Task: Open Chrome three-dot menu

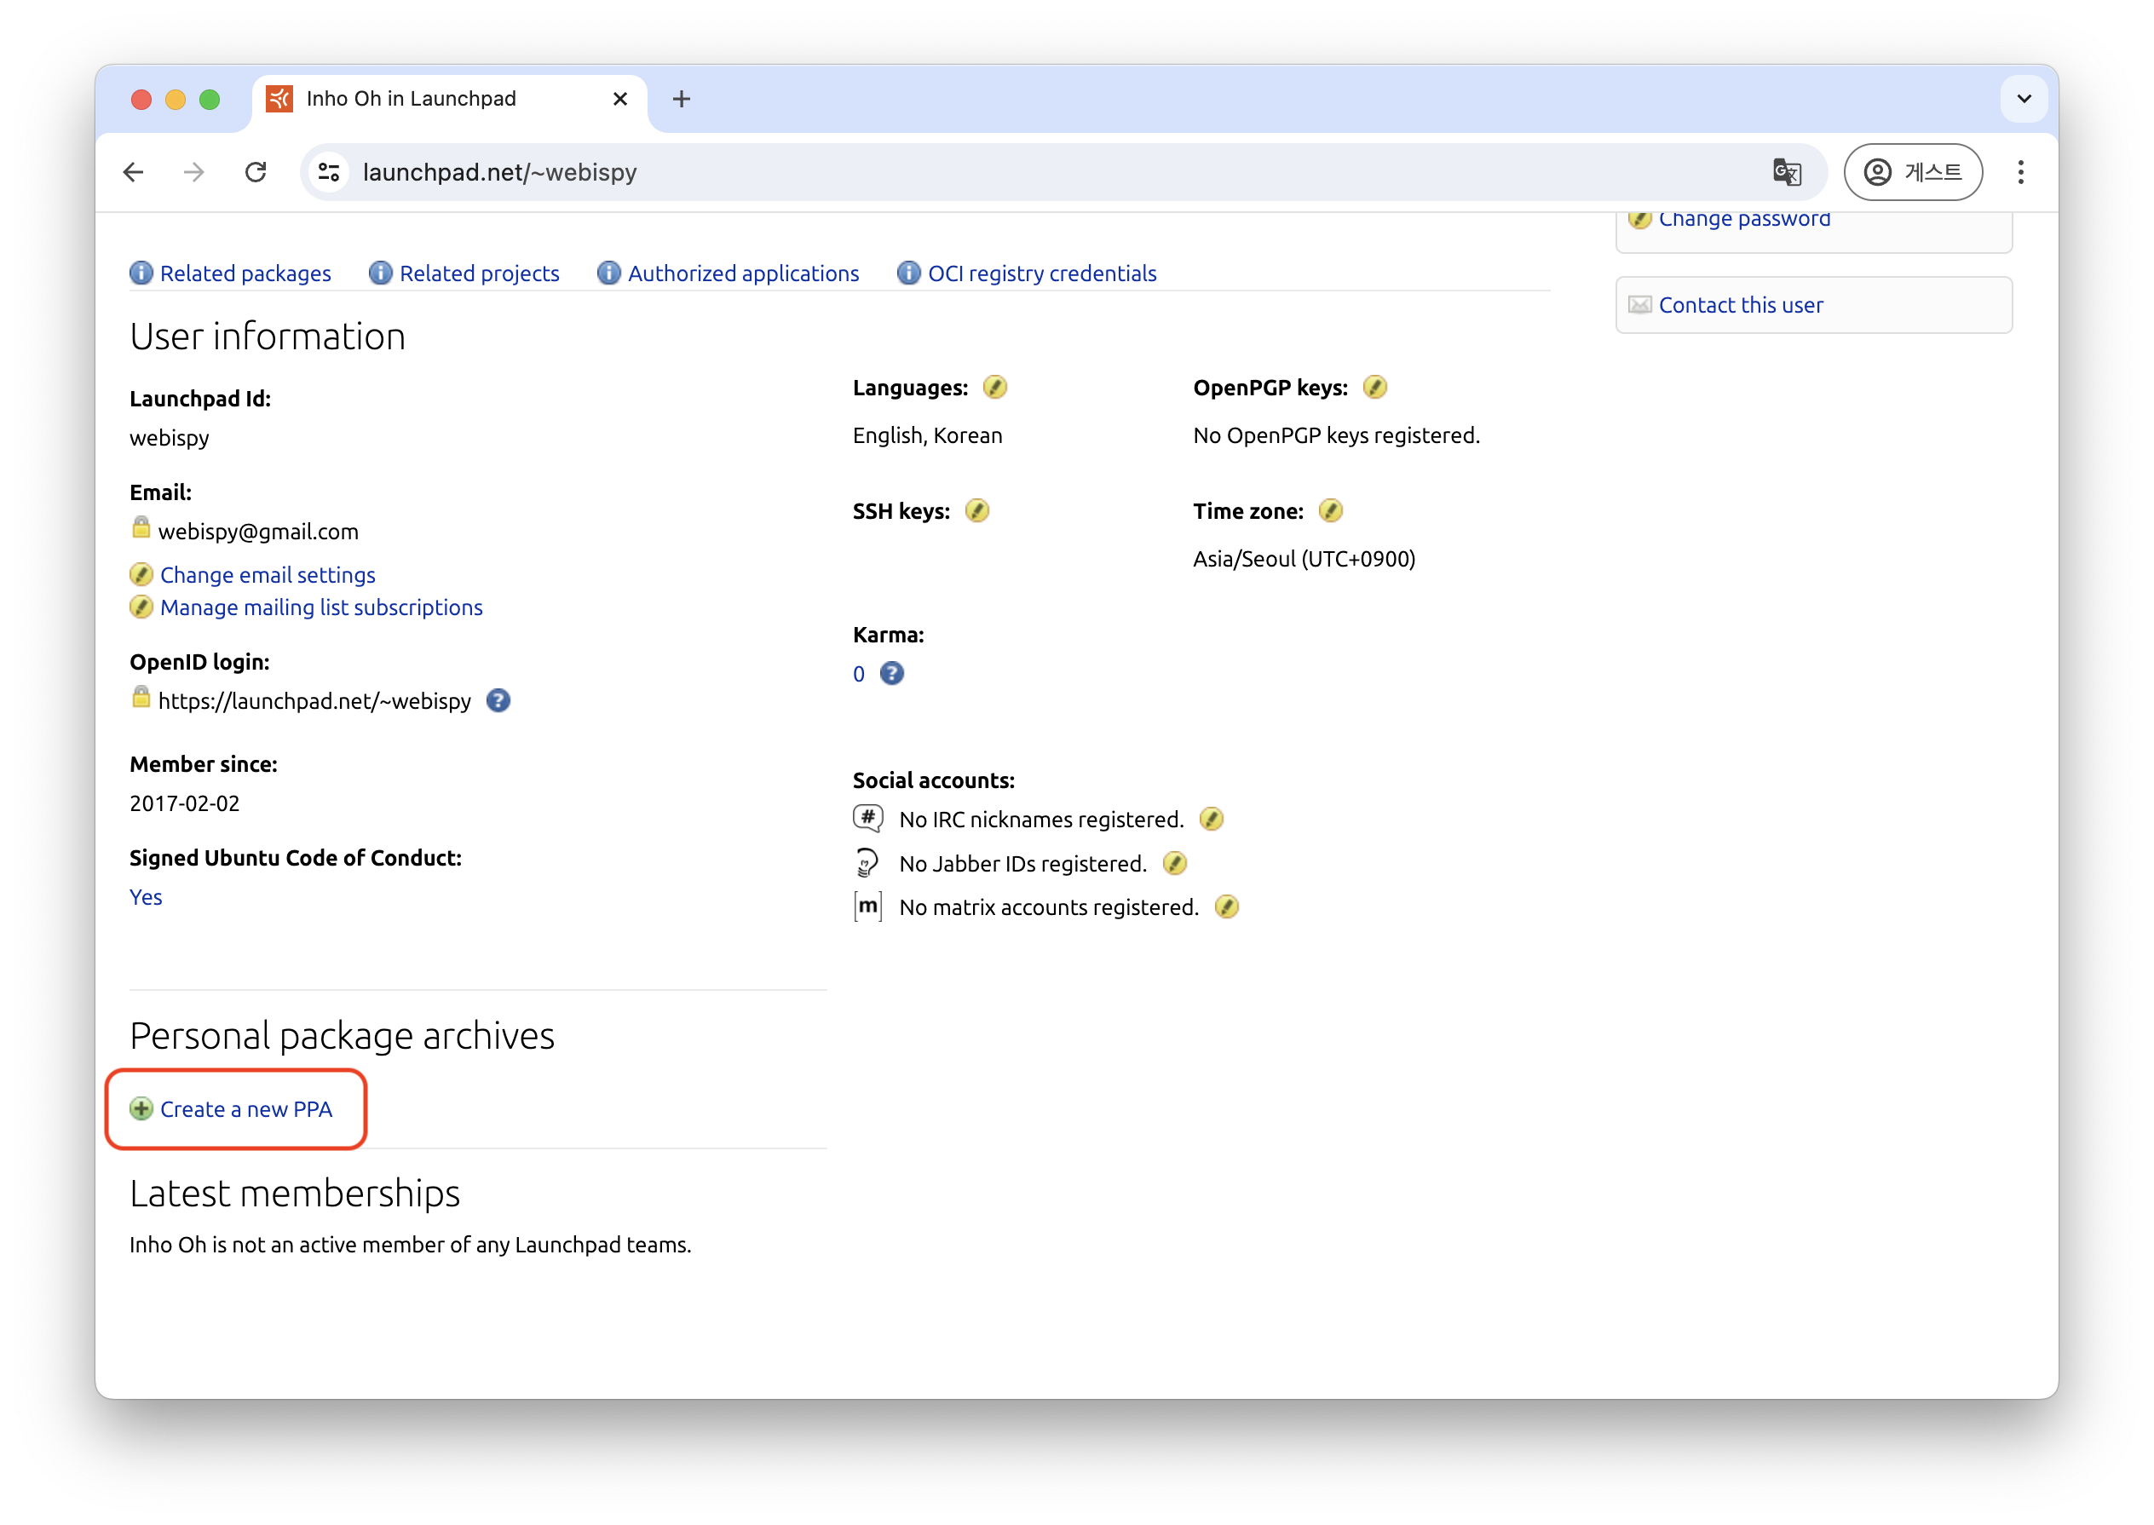Action: tap(2021, 172)
